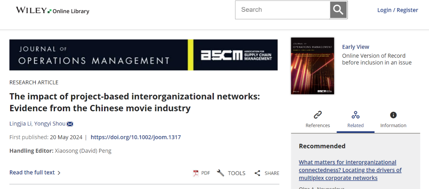
Task: Click the journal cover thumbnail
Action: coord(312,66)
